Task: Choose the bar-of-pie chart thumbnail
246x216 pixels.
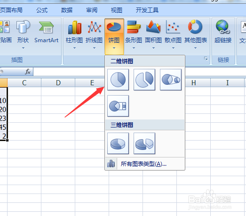Action: [118, 106]
